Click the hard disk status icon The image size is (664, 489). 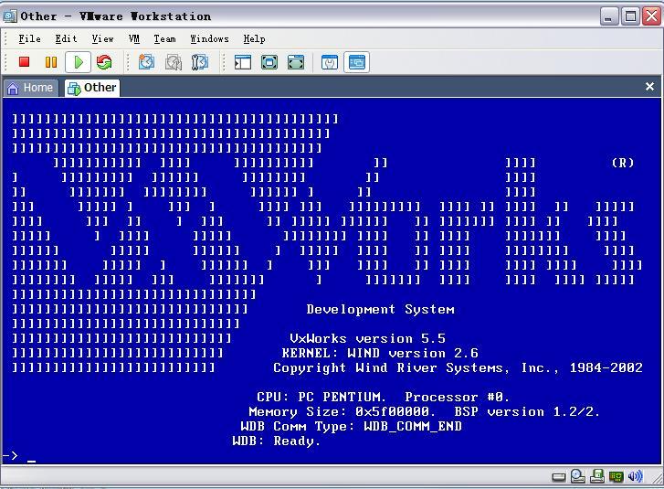coord(559,477)
